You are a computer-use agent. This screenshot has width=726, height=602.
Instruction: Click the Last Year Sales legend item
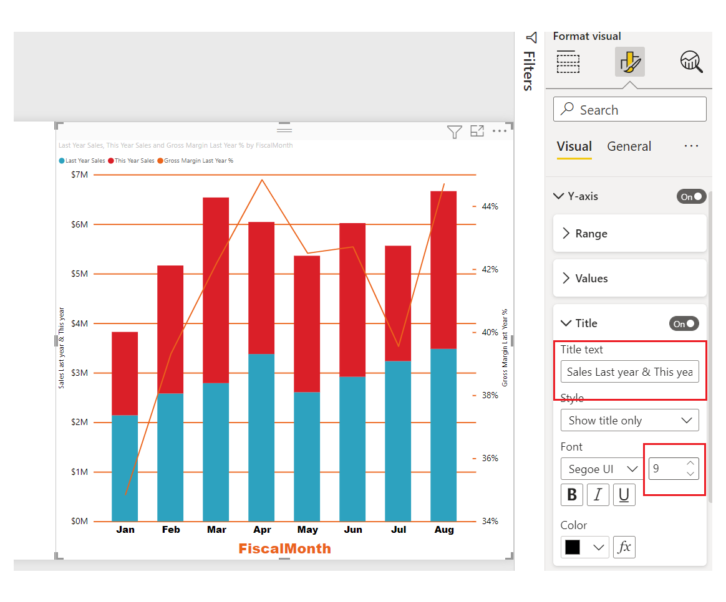click(82, 161)
